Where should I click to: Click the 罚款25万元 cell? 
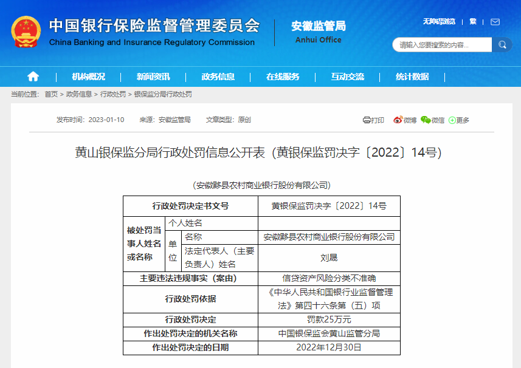329,319
